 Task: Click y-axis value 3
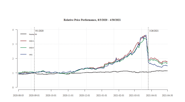point(13,44)
